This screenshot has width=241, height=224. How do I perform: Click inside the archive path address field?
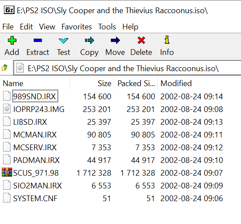(x=128, y=68)
